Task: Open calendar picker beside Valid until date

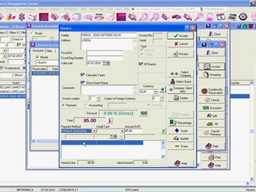Action: pos(108,63)
